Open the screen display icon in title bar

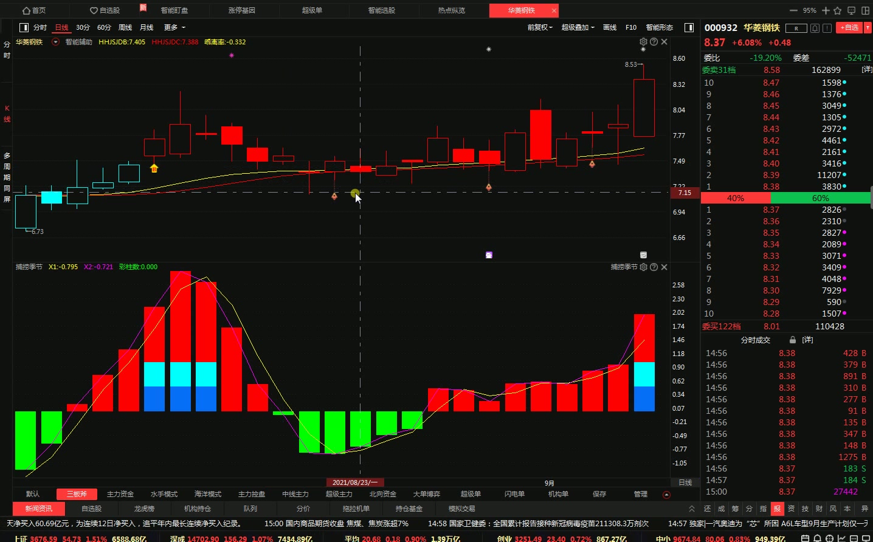tap(851, 10)
